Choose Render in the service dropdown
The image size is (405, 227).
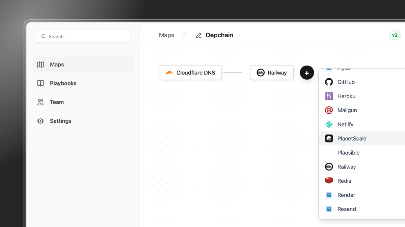click(x=346, y=195)
